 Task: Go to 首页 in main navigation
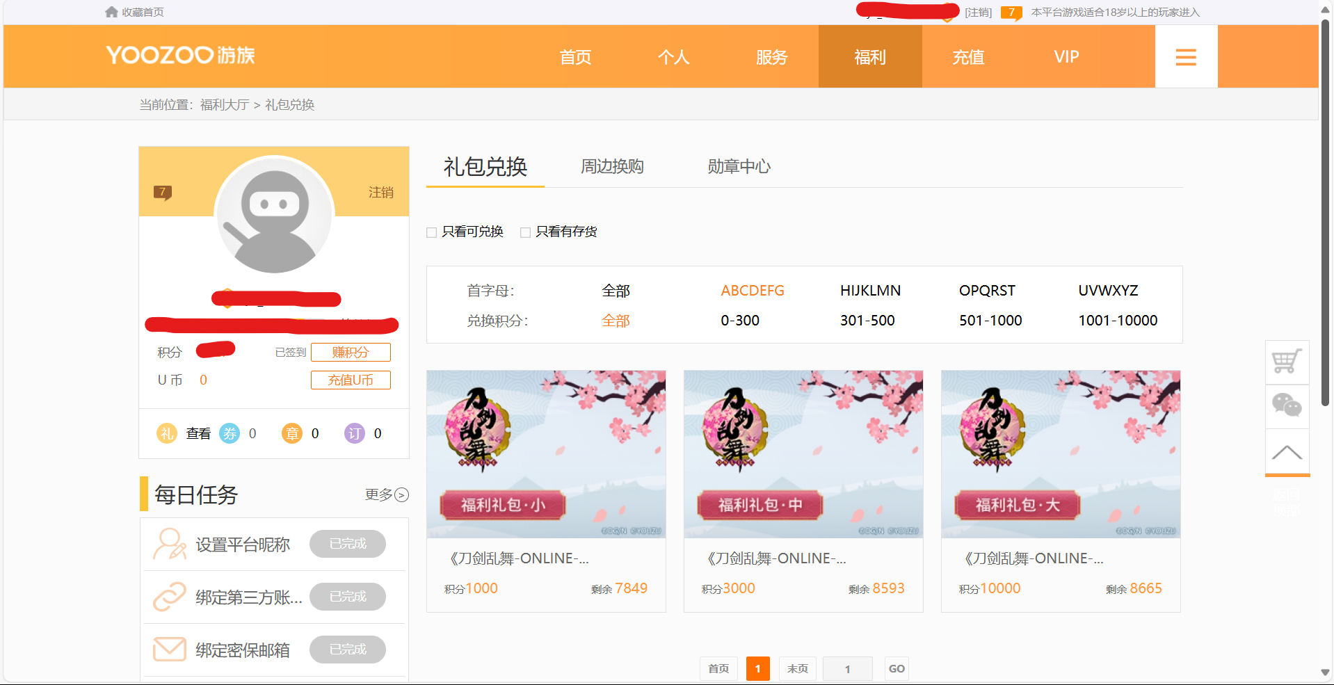point(575,57)
